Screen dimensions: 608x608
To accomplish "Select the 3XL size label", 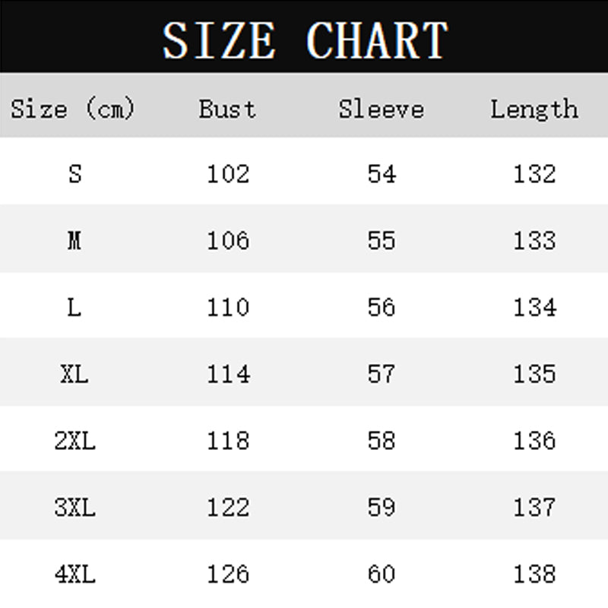I will [x=74, y=507].
